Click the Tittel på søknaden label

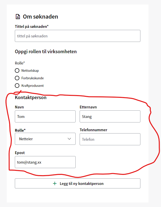tap(32, 27)
